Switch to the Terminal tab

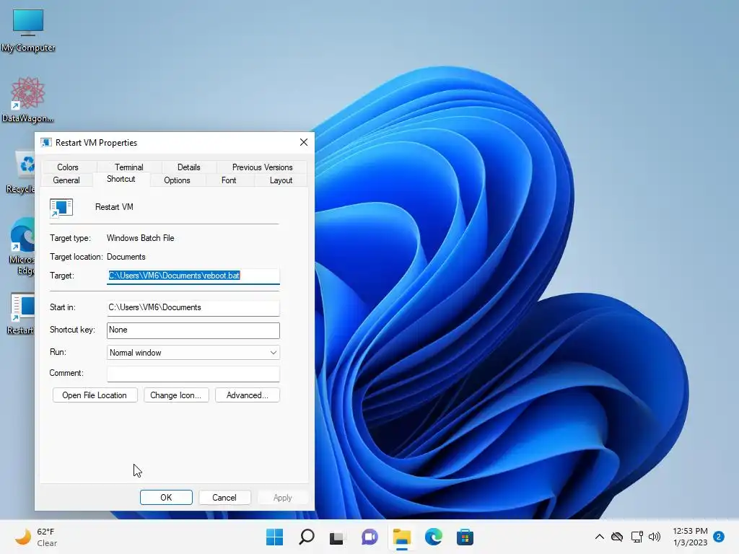point(128,167)
